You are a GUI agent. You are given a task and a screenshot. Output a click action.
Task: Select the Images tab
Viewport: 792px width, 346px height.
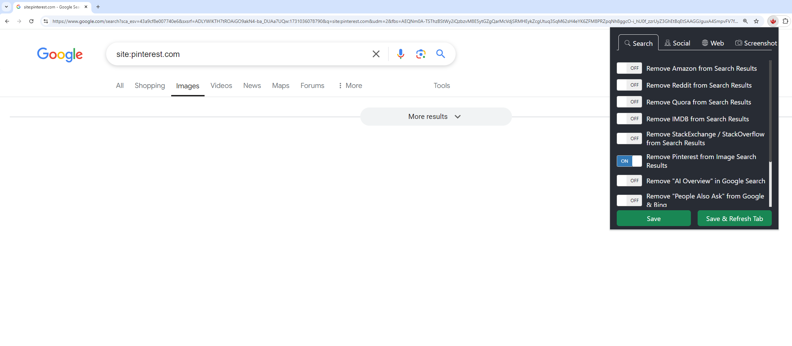click(188, 86)
